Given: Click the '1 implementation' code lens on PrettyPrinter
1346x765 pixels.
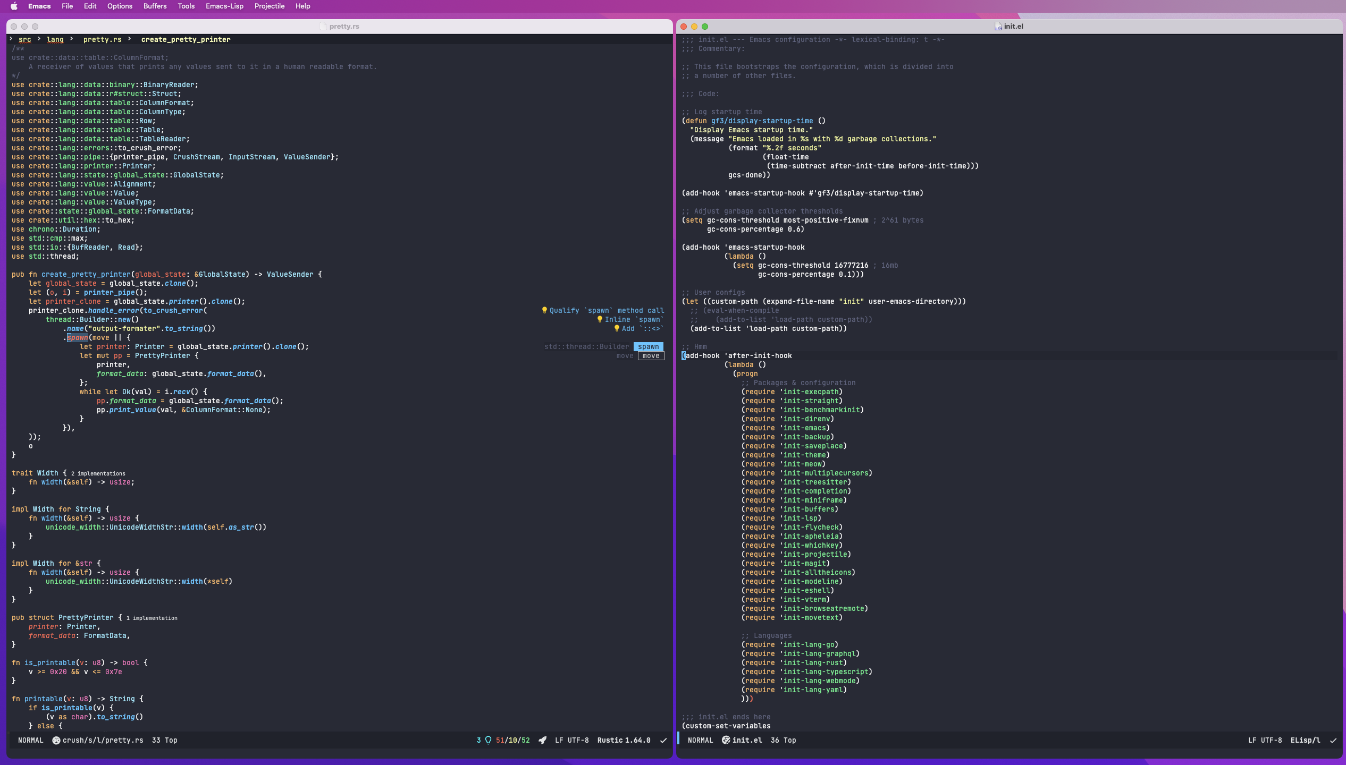Looking at the screenshot, I should tap(152, 618).
